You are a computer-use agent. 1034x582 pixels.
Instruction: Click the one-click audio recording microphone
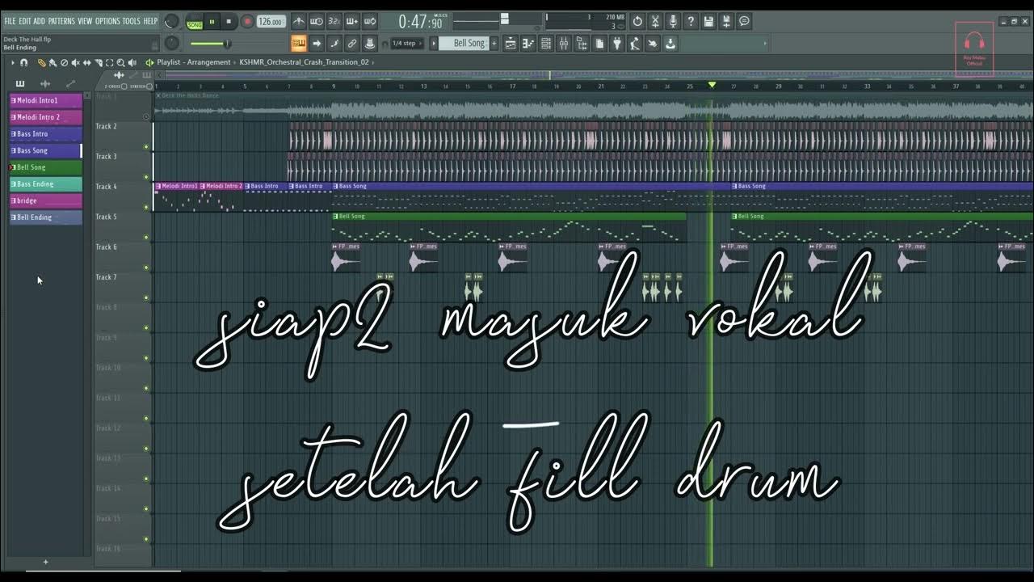click(673, 22)
